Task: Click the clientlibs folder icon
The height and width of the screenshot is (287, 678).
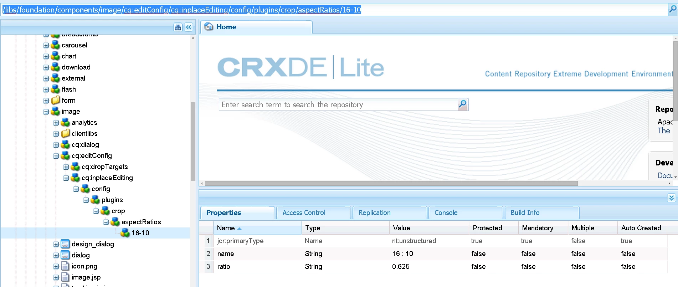Action: (65, 133)
